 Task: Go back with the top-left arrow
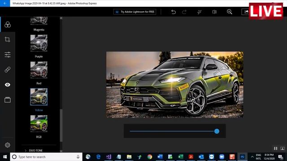click(x=5, y=3)
